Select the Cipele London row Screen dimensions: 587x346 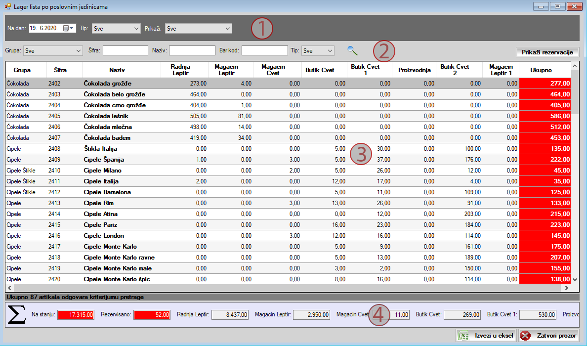click(289, 236)
